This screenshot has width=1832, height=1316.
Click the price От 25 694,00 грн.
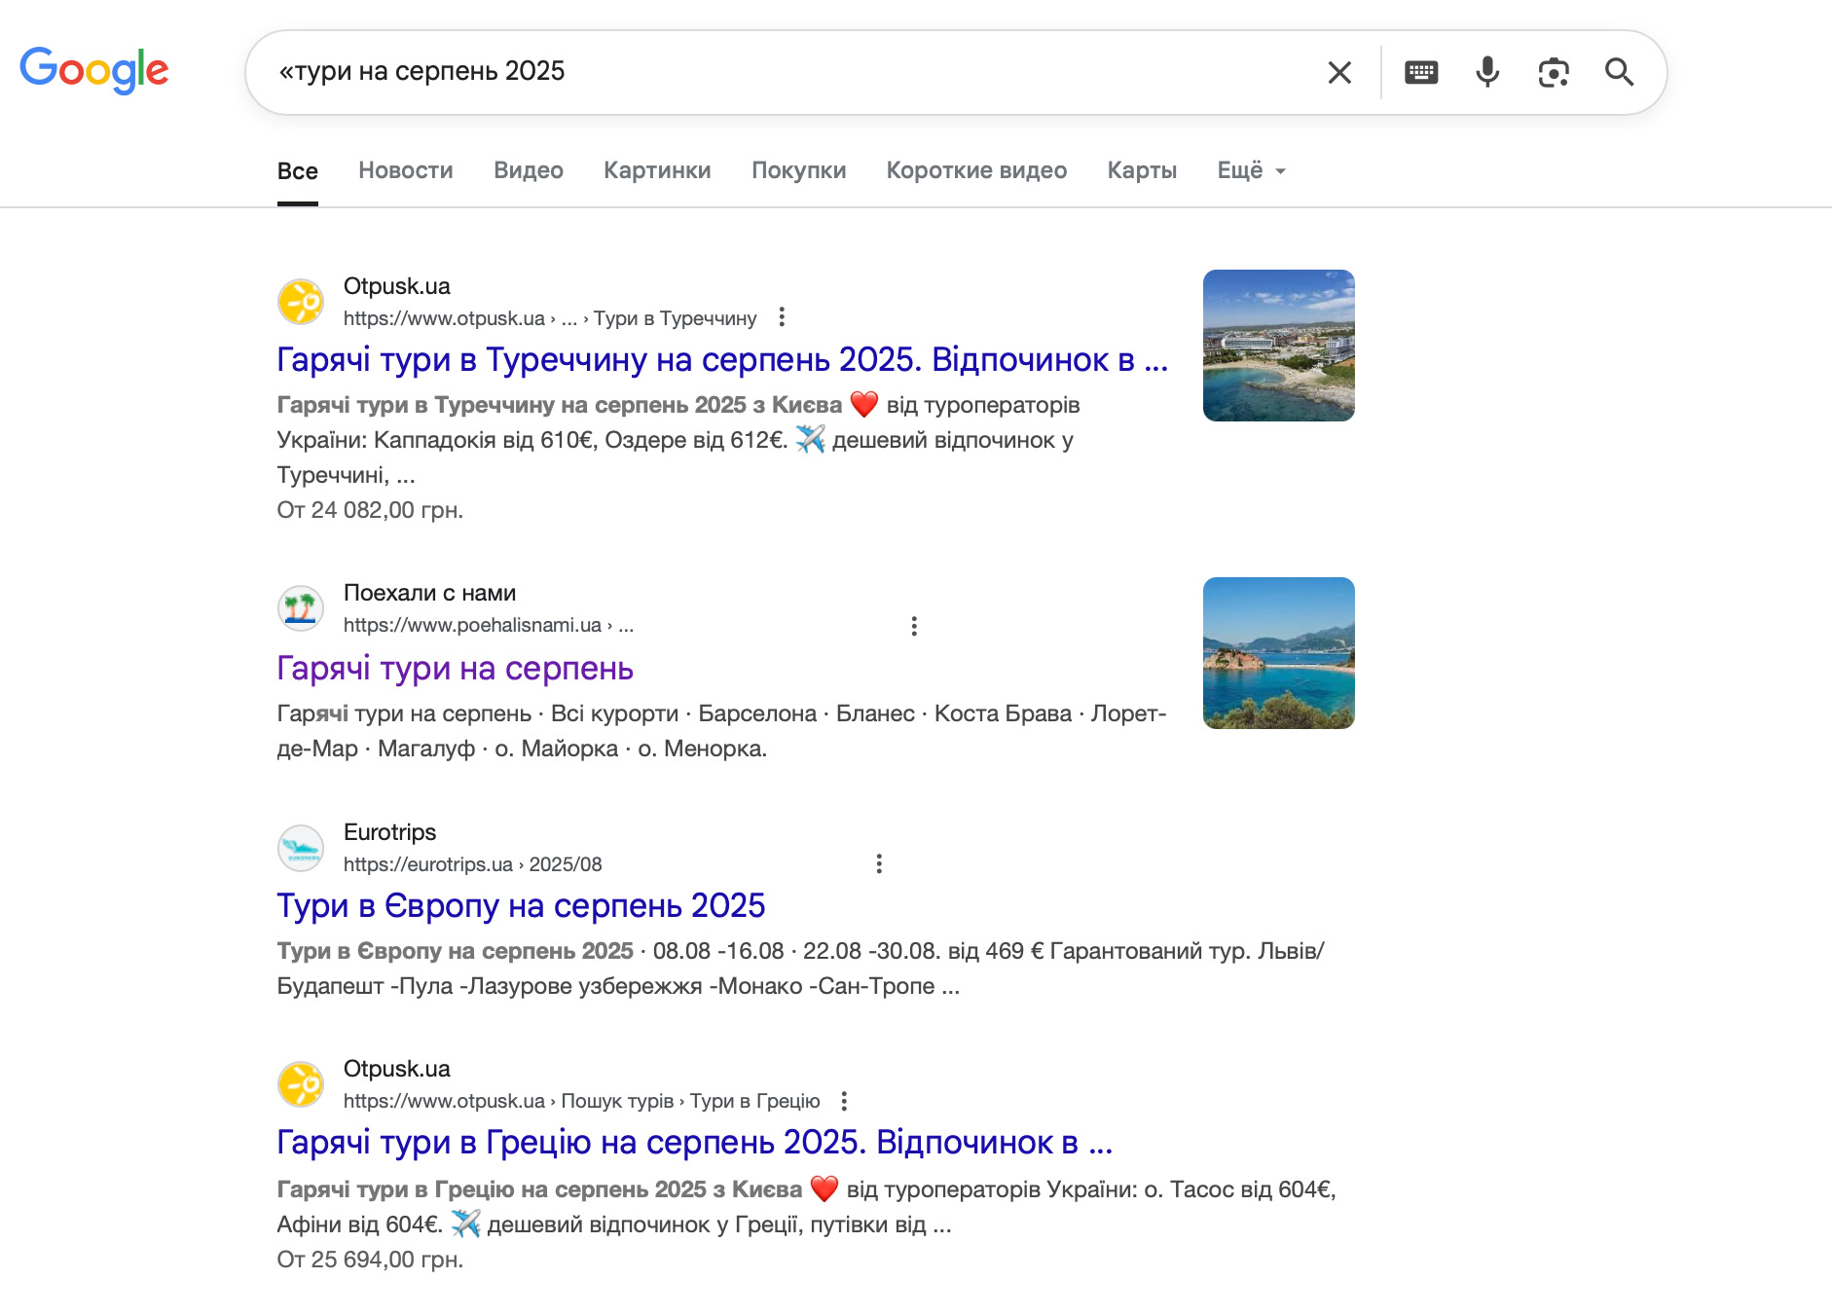tap(370, 1260)
